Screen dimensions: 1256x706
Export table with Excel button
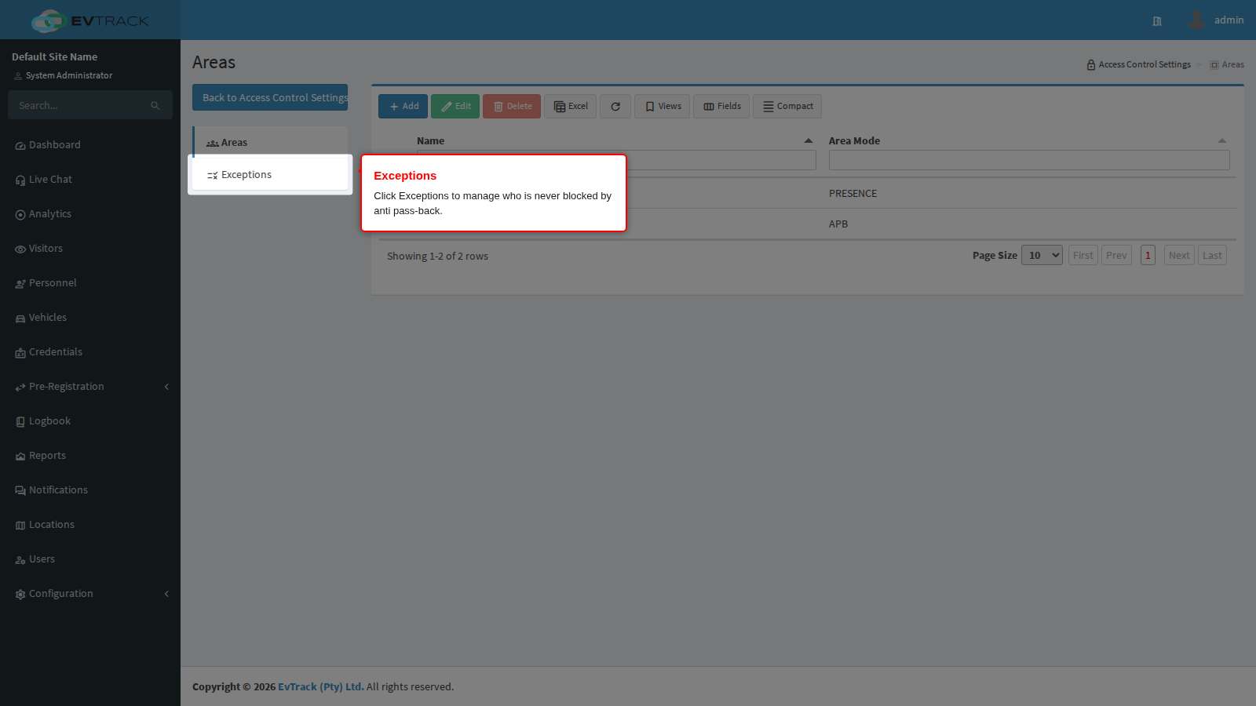pos(571,106)
